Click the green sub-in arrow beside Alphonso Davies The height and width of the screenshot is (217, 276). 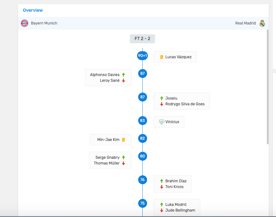[x=124, y=75]
